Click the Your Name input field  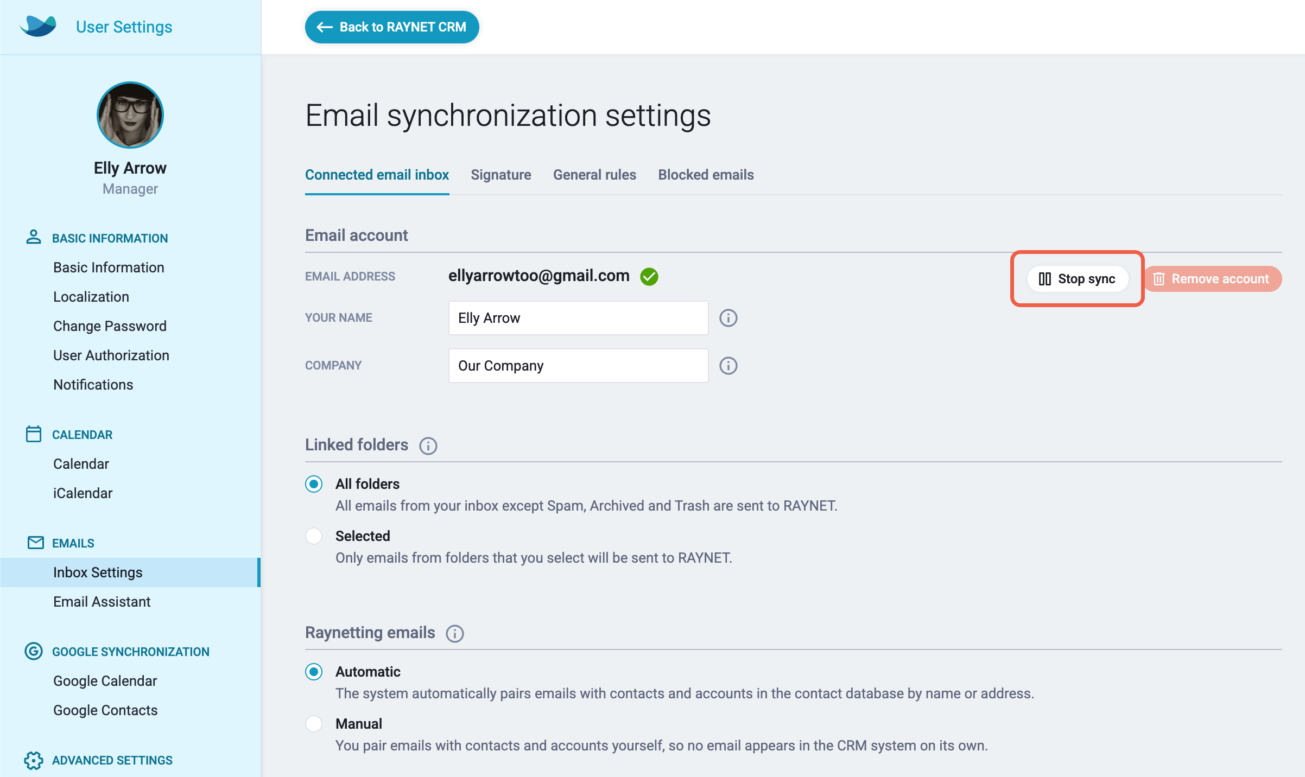[x=579, y=318]
